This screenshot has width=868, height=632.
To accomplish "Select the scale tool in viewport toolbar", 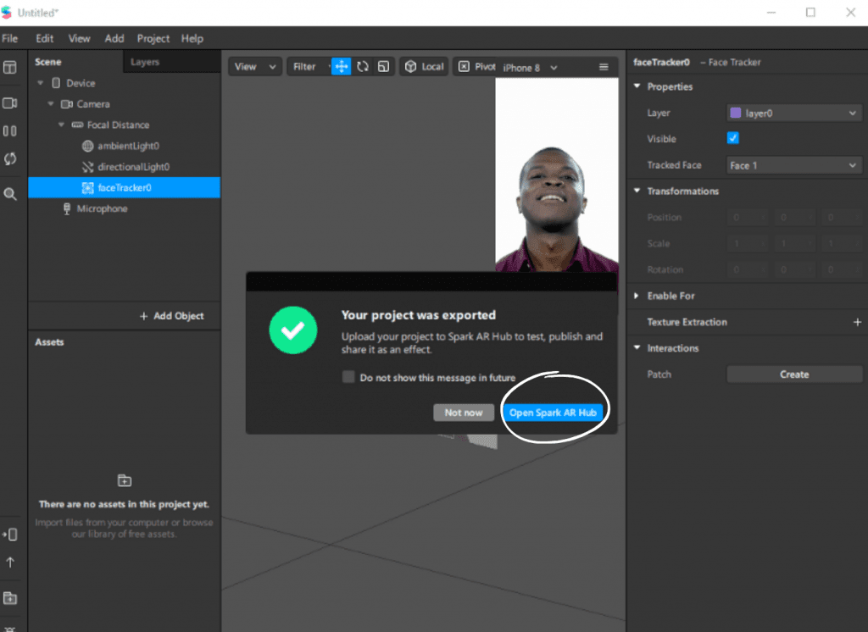I will [x=384, y=66].
